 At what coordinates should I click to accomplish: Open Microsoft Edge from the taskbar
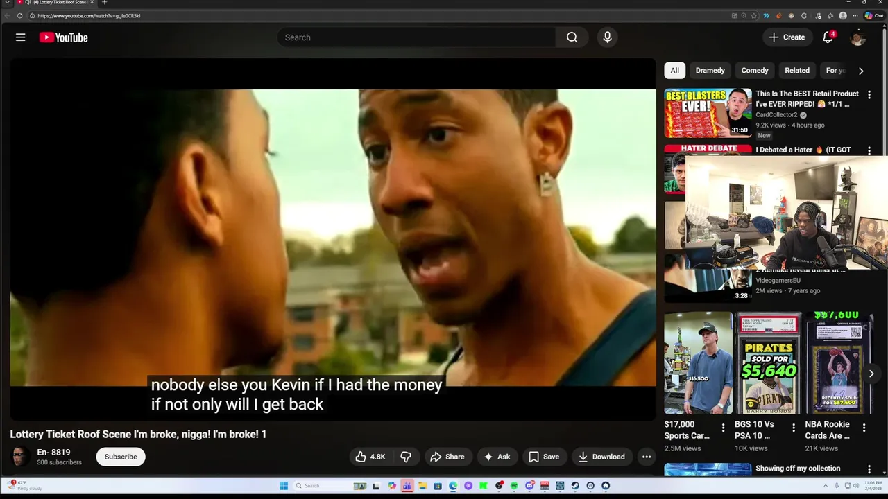tap(453, 486)
